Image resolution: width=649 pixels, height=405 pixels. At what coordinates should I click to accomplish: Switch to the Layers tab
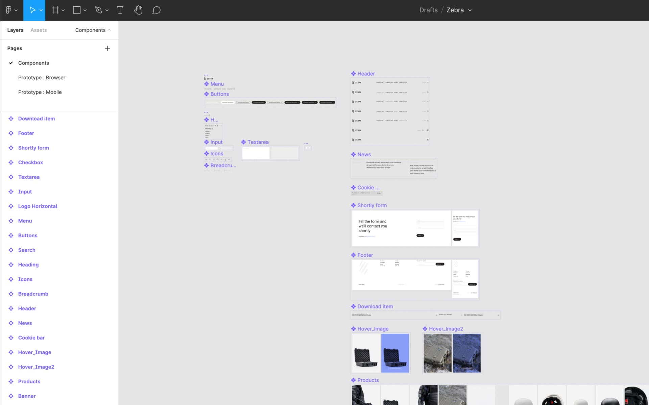(15, 30)
